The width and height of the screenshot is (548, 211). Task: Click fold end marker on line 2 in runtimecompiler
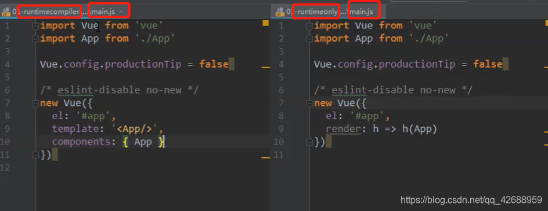tap(35, 39)
